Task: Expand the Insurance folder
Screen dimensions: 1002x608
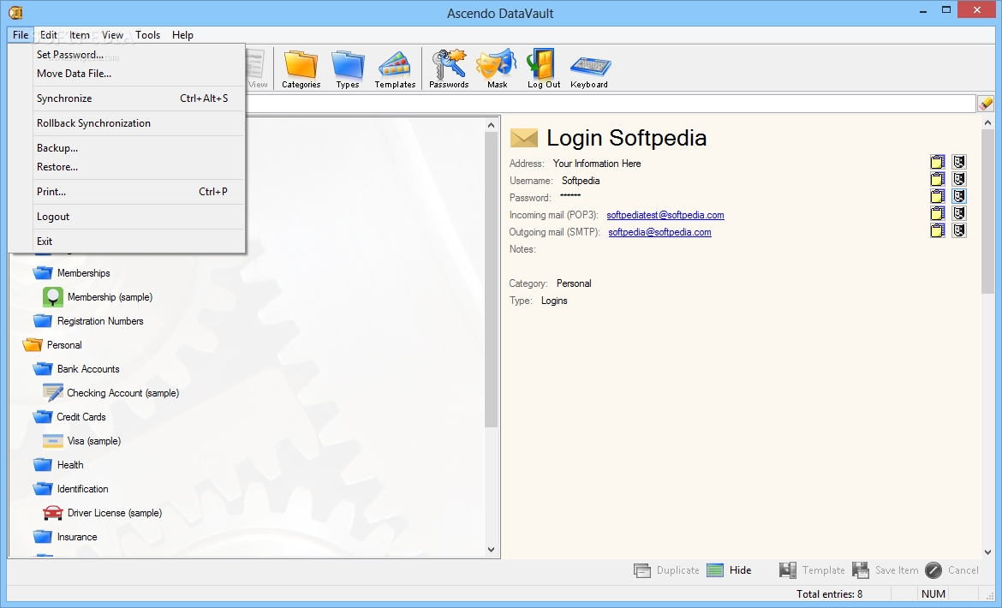Action: 65,537
